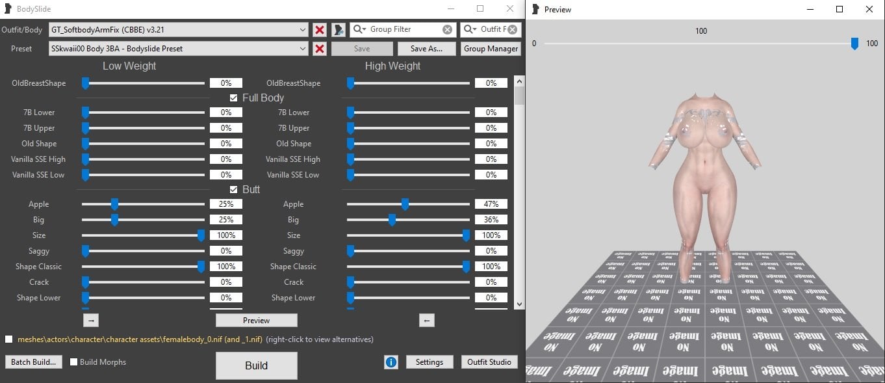885x383 pixels.
Task: Click the Save button
Action: 362,49
